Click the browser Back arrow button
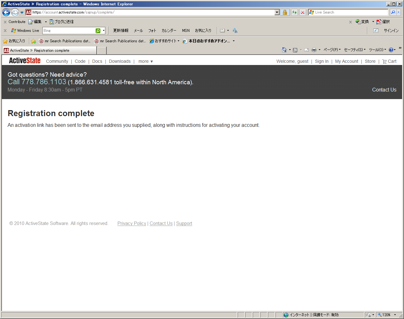 tap(6, 12)
